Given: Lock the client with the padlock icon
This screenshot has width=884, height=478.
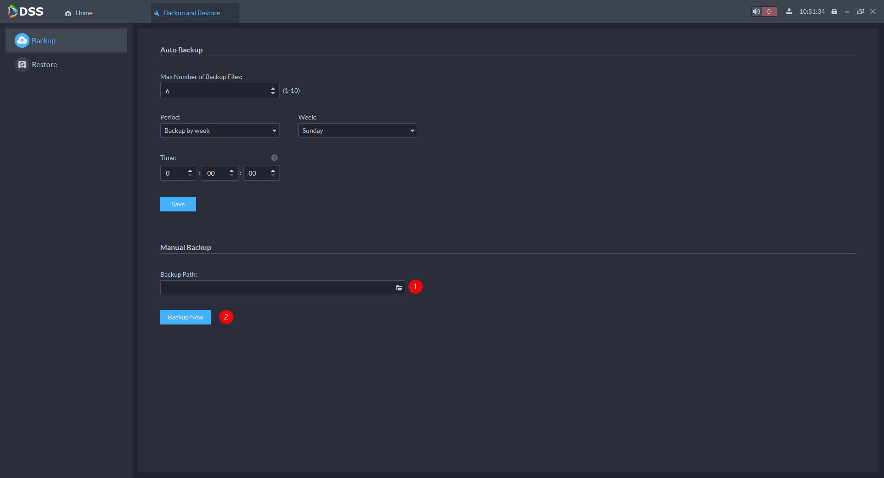Looking at the screenshot, I should pyautogui.click(x=834, y=11).
